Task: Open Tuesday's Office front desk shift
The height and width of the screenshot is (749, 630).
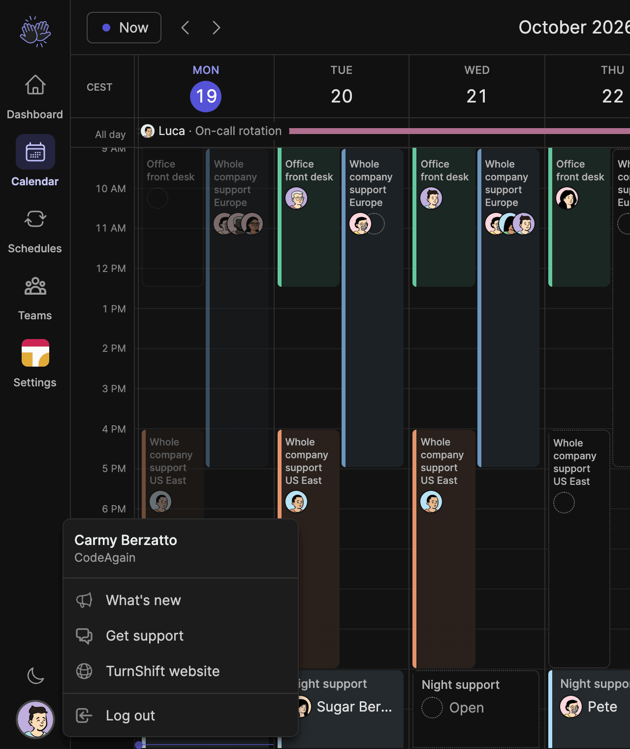Action: pyautogui.click(x=309, y=217)
